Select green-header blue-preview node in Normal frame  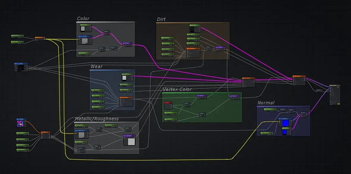point(287,131)
